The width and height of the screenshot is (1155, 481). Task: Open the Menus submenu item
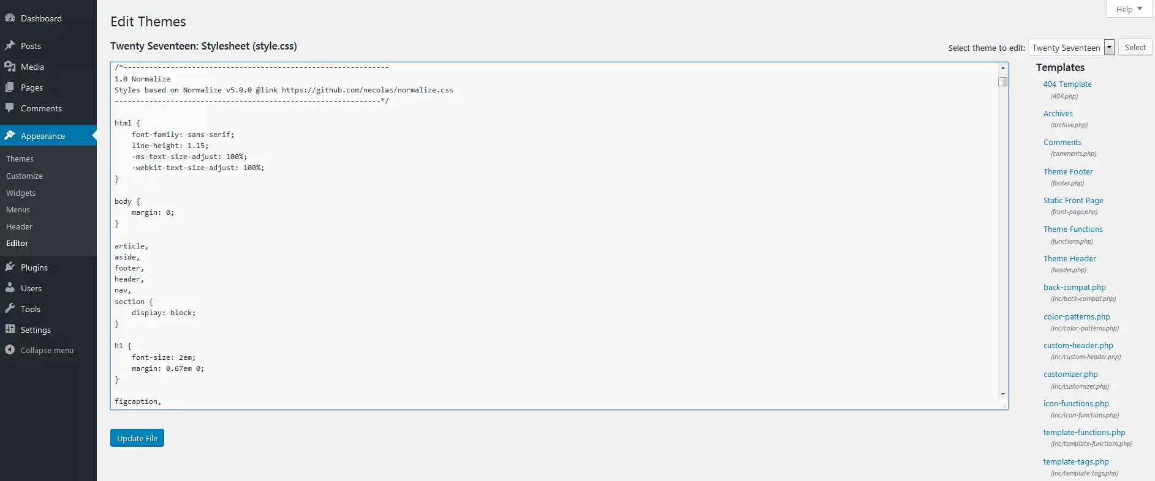(x=18, y=210)
